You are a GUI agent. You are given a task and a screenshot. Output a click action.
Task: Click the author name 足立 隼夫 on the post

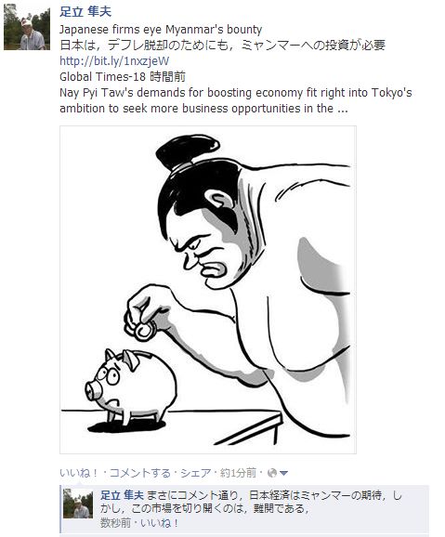85,12
